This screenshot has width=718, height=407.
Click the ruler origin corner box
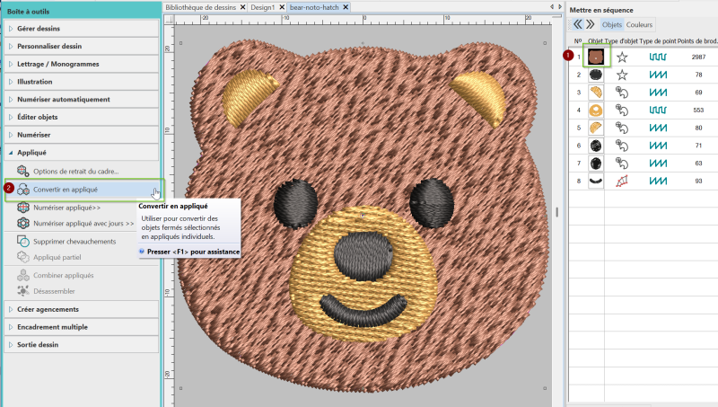[170, 19]
